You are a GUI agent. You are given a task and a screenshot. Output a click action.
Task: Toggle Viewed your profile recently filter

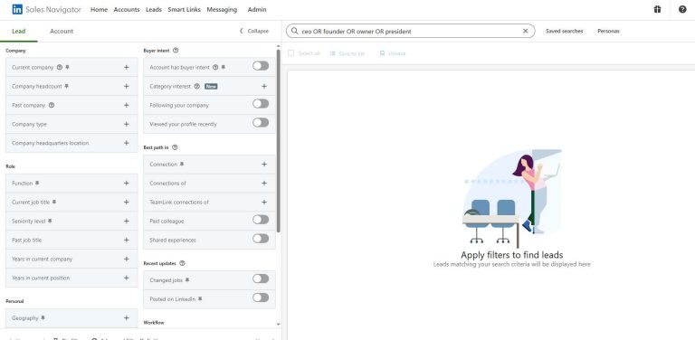pos(261,123)
